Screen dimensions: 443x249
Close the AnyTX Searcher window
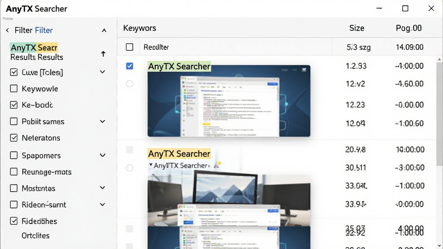tap(431, 9)
